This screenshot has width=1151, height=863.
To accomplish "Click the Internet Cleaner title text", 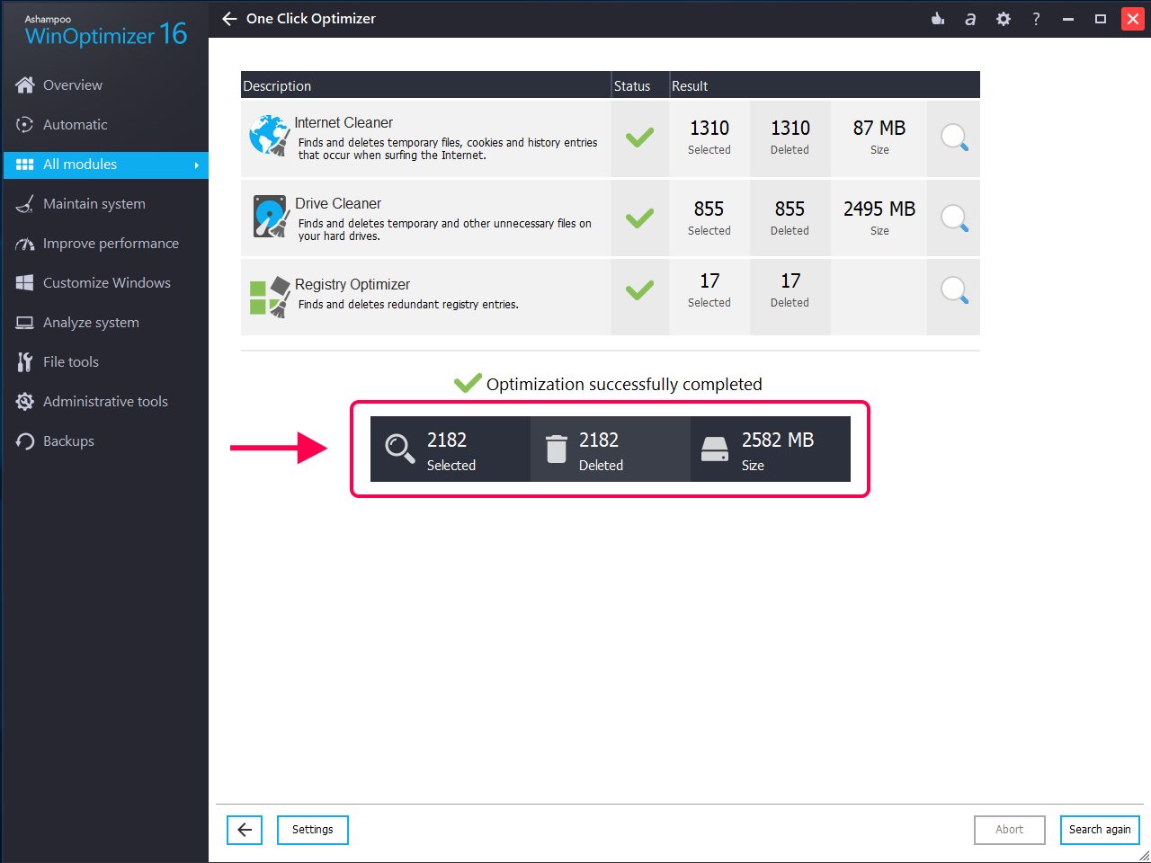I will [344, 122].
